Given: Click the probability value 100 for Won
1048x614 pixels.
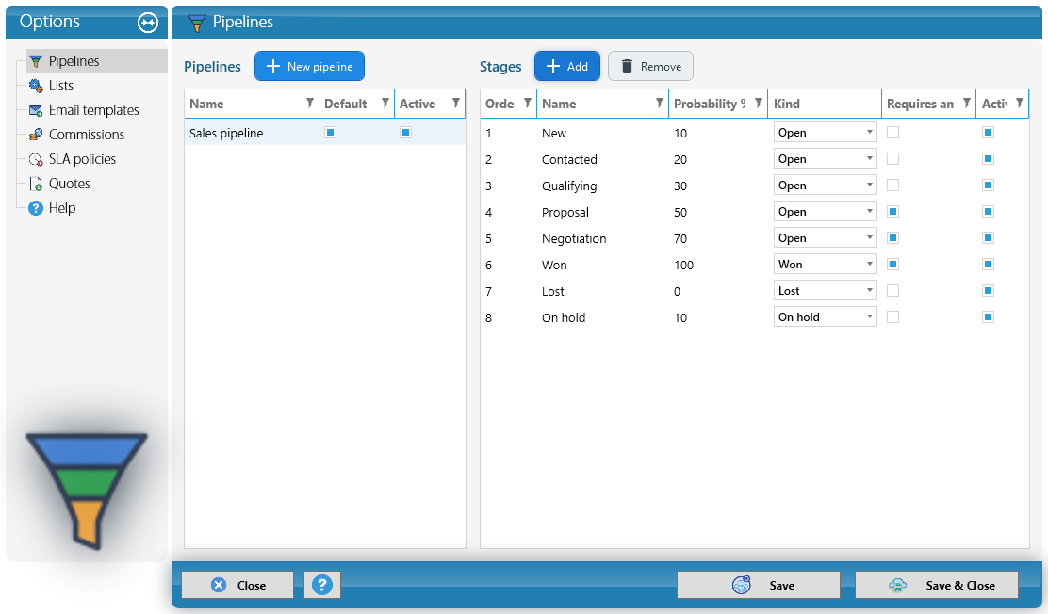Looking at the screenshot, I should (683, 266).
